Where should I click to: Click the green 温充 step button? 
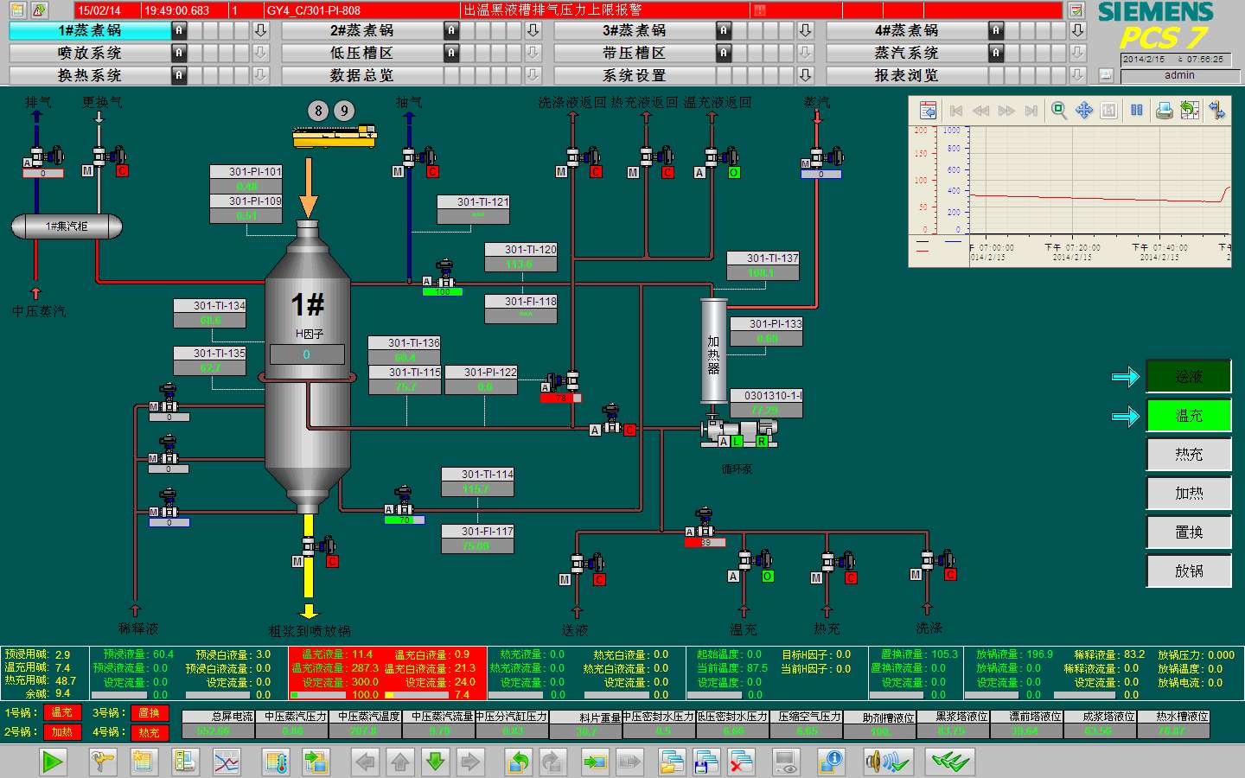pos(1189,415)
